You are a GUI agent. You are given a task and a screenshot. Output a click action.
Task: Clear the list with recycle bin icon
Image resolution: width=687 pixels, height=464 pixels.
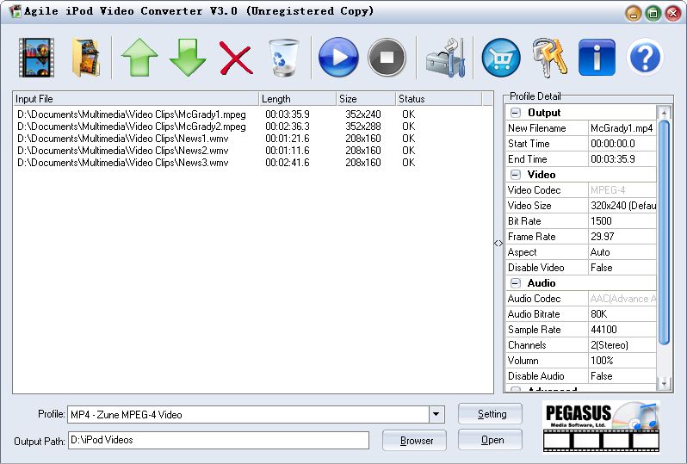[x=283, y=58]
